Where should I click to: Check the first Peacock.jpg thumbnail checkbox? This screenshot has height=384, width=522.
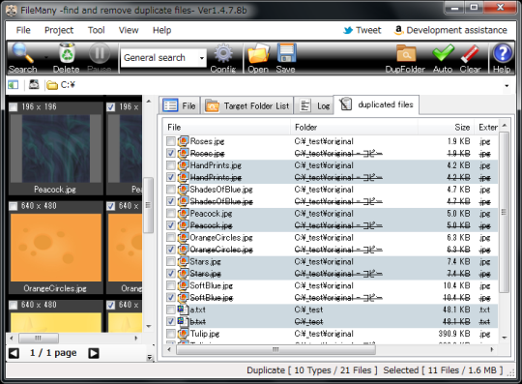point(14,107)
